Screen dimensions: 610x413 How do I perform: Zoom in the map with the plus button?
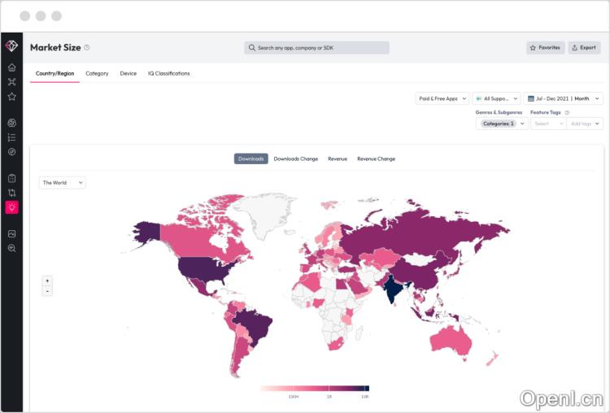point(47,280)
